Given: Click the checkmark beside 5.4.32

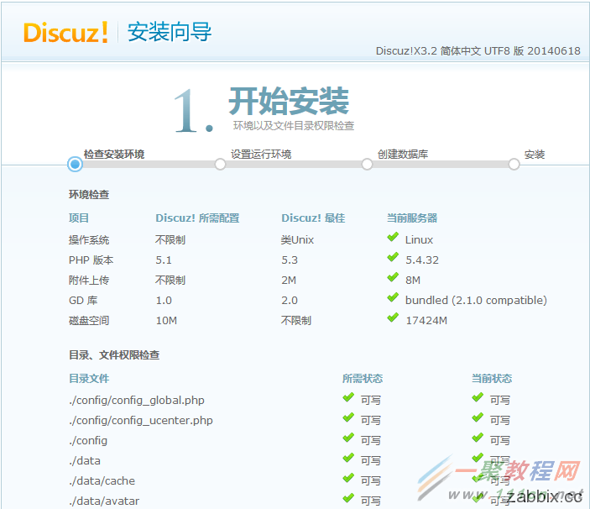Looking at the screenshot, I should click(x=393, y=257).
